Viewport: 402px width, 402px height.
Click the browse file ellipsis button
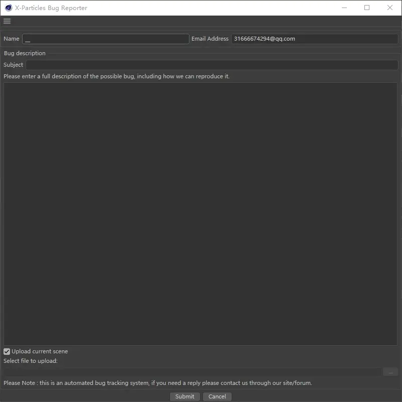click(x=390, y=372)
